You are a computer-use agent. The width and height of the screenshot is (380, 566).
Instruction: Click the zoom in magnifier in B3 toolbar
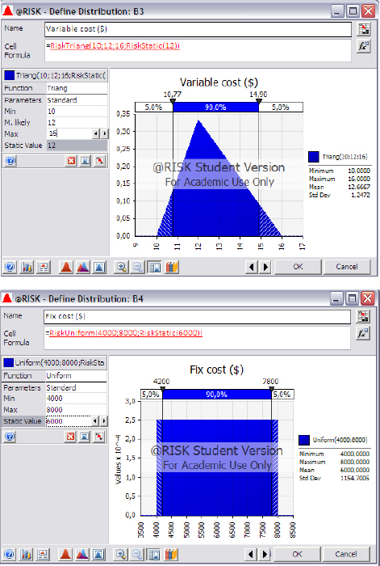[121, 267]
